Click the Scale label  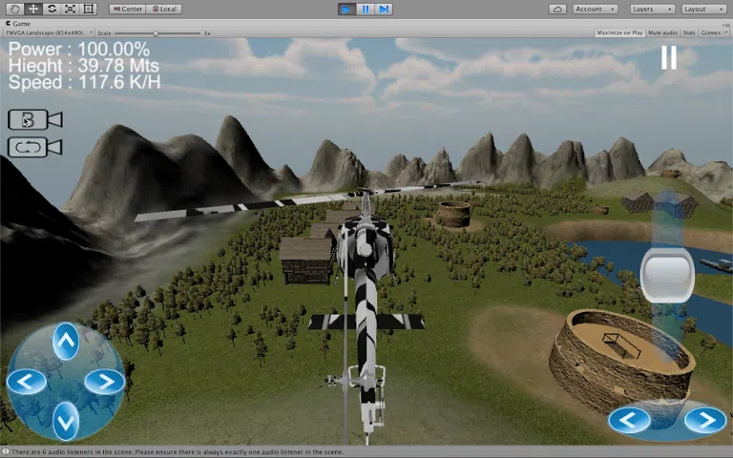click(104, 33)
